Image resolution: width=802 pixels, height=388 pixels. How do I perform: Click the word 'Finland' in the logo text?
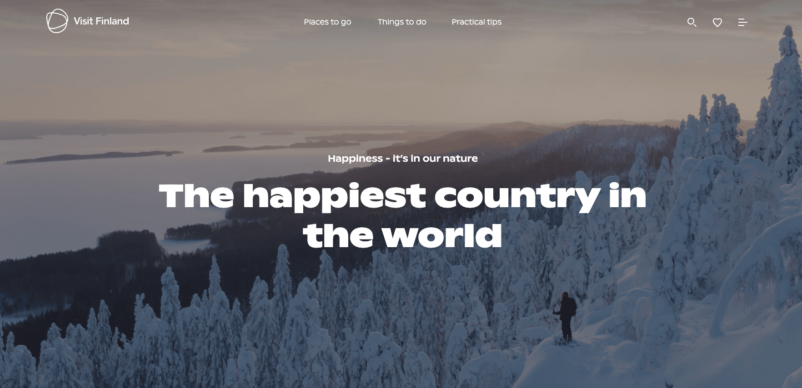(112, 21)
